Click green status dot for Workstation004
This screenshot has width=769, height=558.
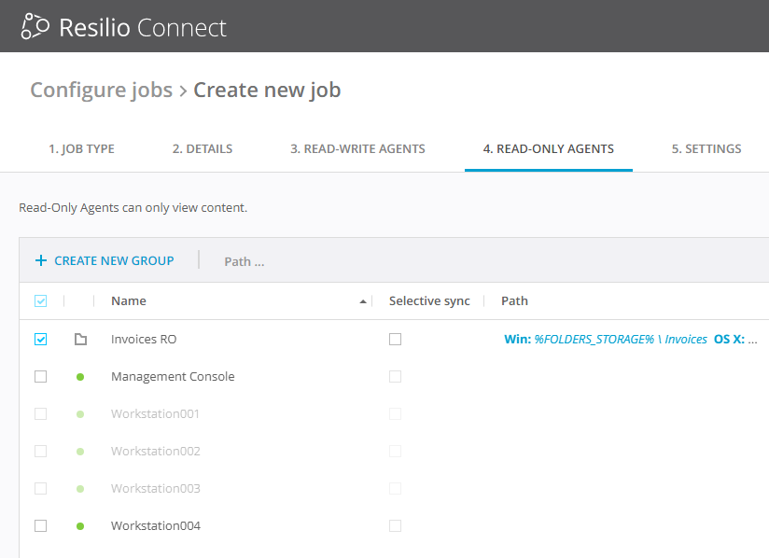pyautogui.click(x=80, y=526)
